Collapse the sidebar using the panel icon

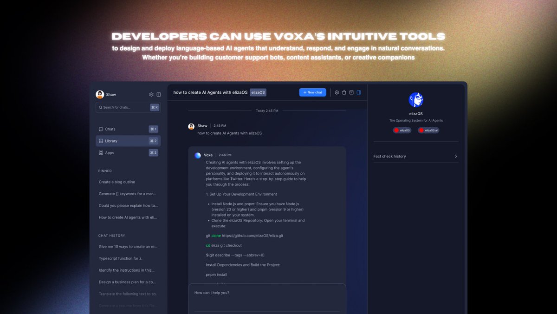click(x=159, y=94)
